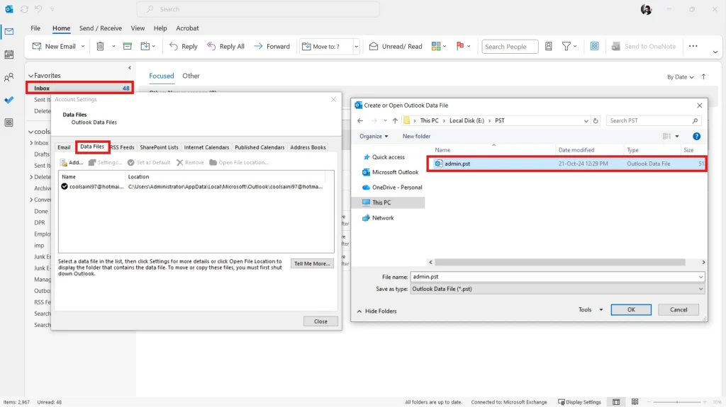Expand the ribbon options chevron
Viewport: 726px width, 407px height.
tap(715, 52)
